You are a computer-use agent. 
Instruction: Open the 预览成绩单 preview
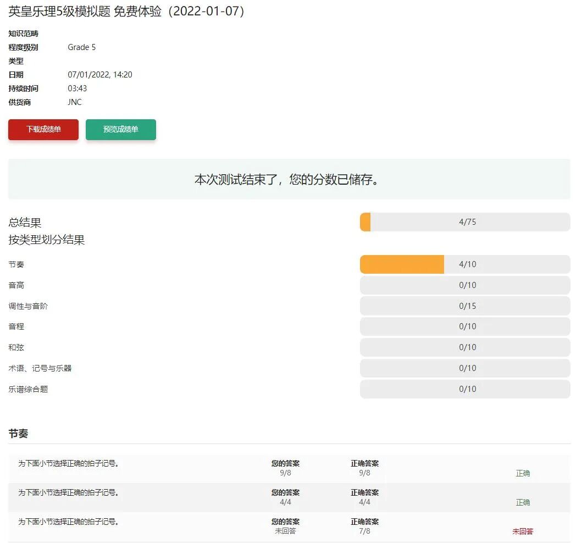point(121,129)
